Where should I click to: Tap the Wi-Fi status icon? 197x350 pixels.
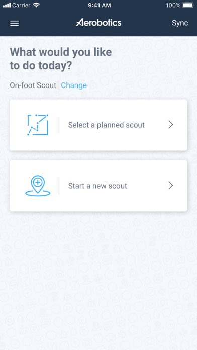(x=36, y=5)
